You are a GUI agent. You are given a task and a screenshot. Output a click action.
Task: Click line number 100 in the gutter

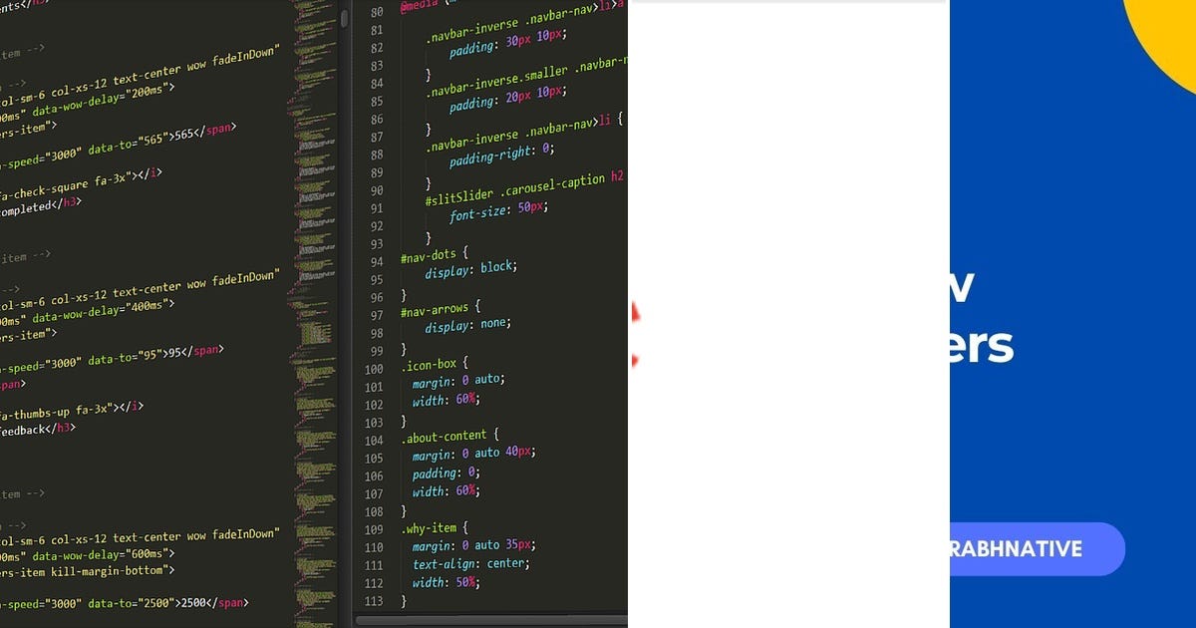tap(374, 369)
